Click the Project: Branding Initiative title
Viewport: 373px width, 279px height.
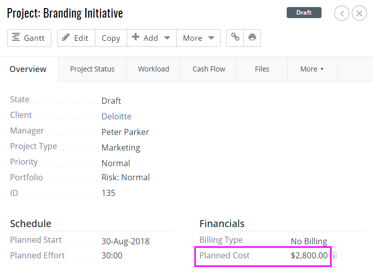click(65, 13)
